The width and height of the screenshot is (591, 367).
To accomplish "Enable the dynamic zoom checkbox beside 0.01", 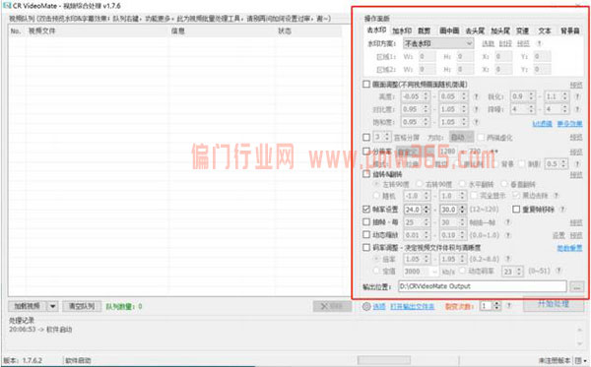I will 366,234.
